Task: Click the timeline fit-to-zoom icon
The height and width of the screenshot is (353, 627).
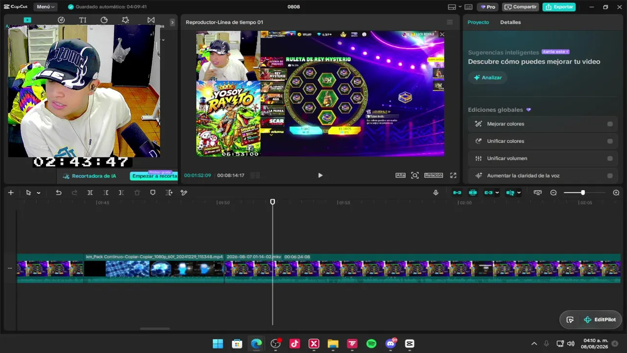Action: [x=537, y=193]
